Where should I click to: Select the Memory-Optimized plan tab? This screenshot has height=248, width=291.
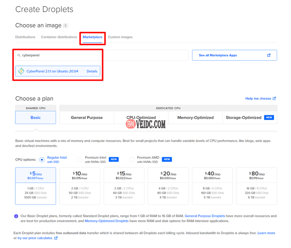pos(196,117)
